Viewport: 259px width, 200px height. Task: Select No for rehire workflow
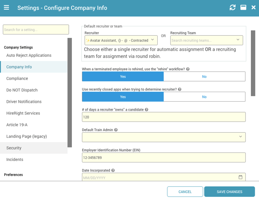[204, 77]
